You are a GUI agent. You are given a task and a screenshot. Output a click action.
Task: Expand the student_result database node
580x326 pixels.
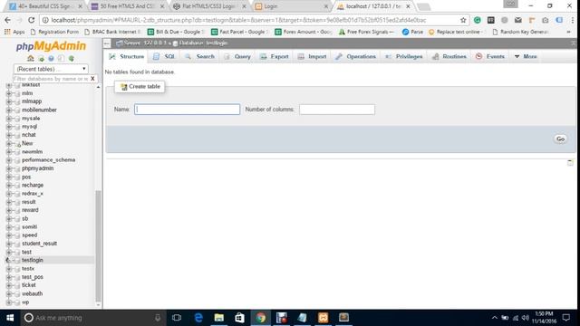click(x=9, y=244)
